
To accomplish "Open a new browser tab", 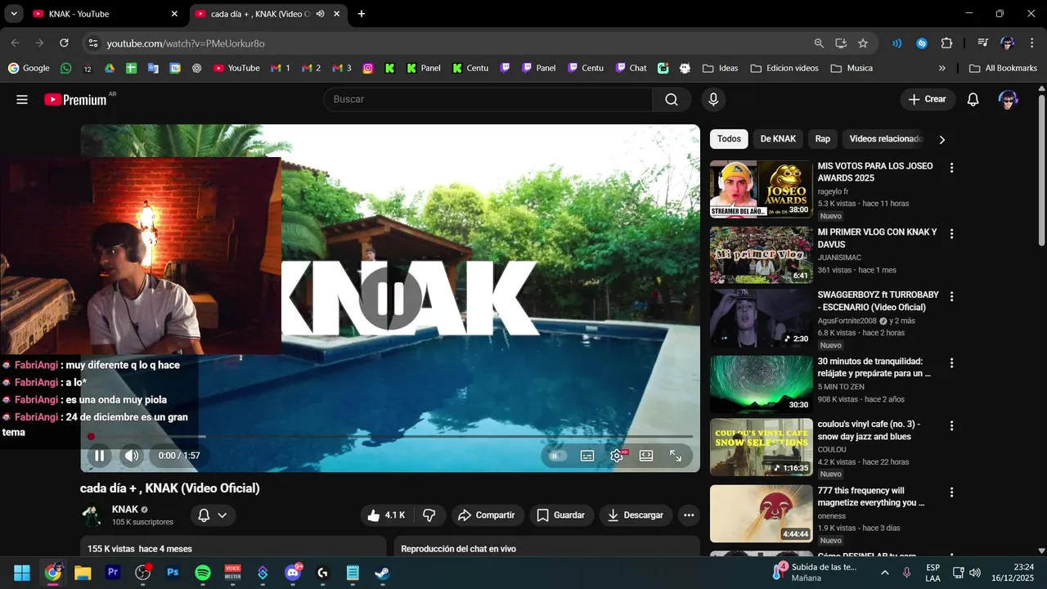I will 362,14.
